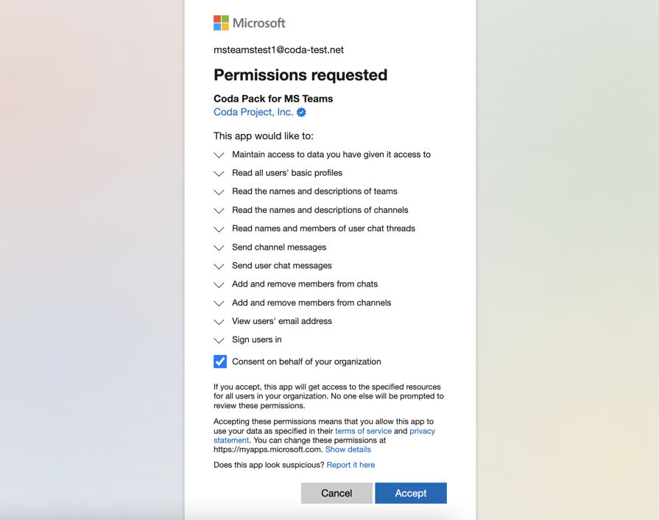Expand Add and remove members from chats

[219, 284]
